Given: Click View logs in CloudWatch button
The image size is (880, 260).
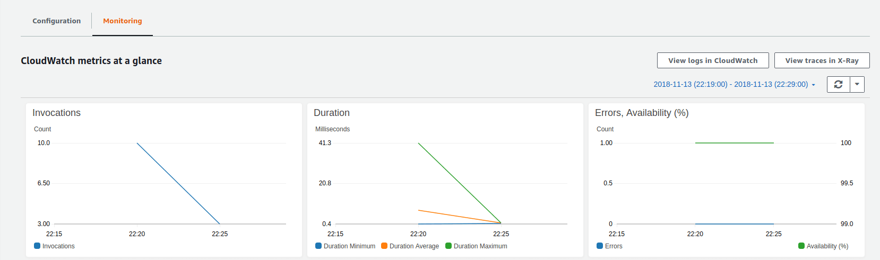Looking at the screenshot, I should click(713, 60).
